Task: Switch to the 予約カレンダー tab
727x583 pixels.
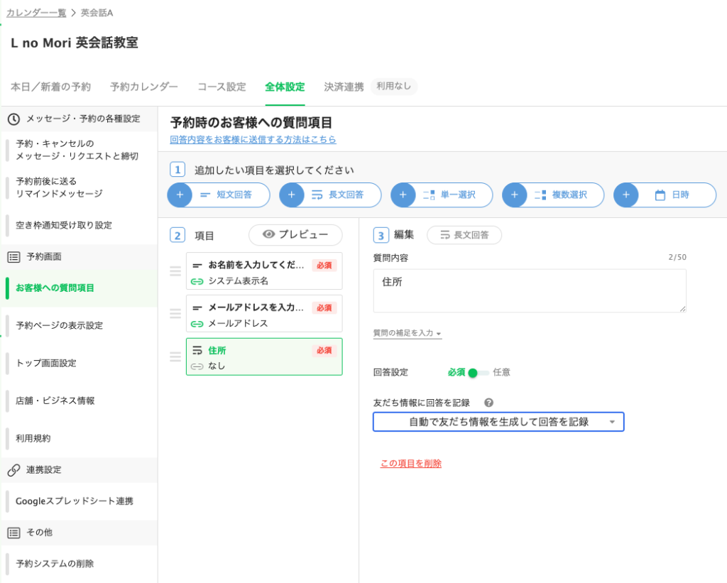Action: coord(144,87)
